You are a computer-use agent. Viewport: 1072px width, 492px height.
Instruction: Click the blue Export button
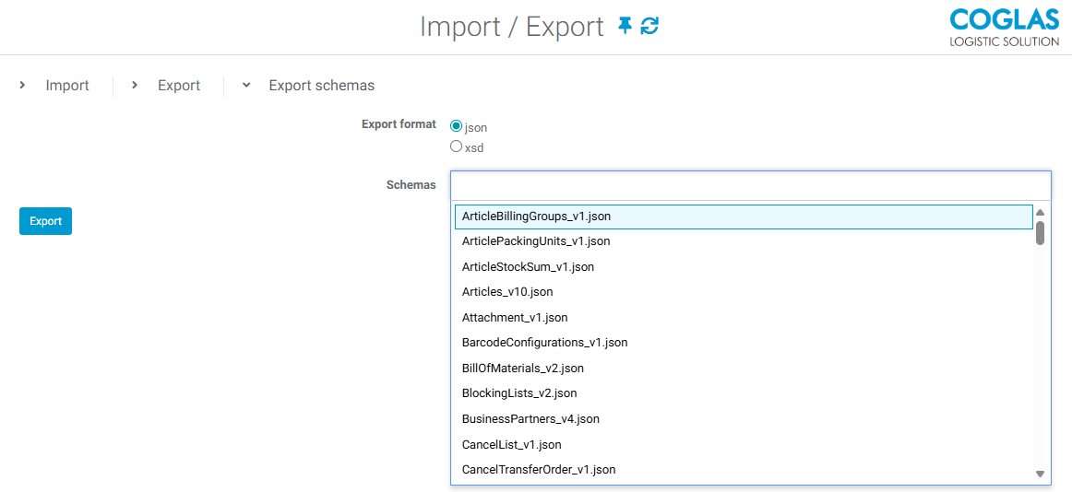coord(45,221)
